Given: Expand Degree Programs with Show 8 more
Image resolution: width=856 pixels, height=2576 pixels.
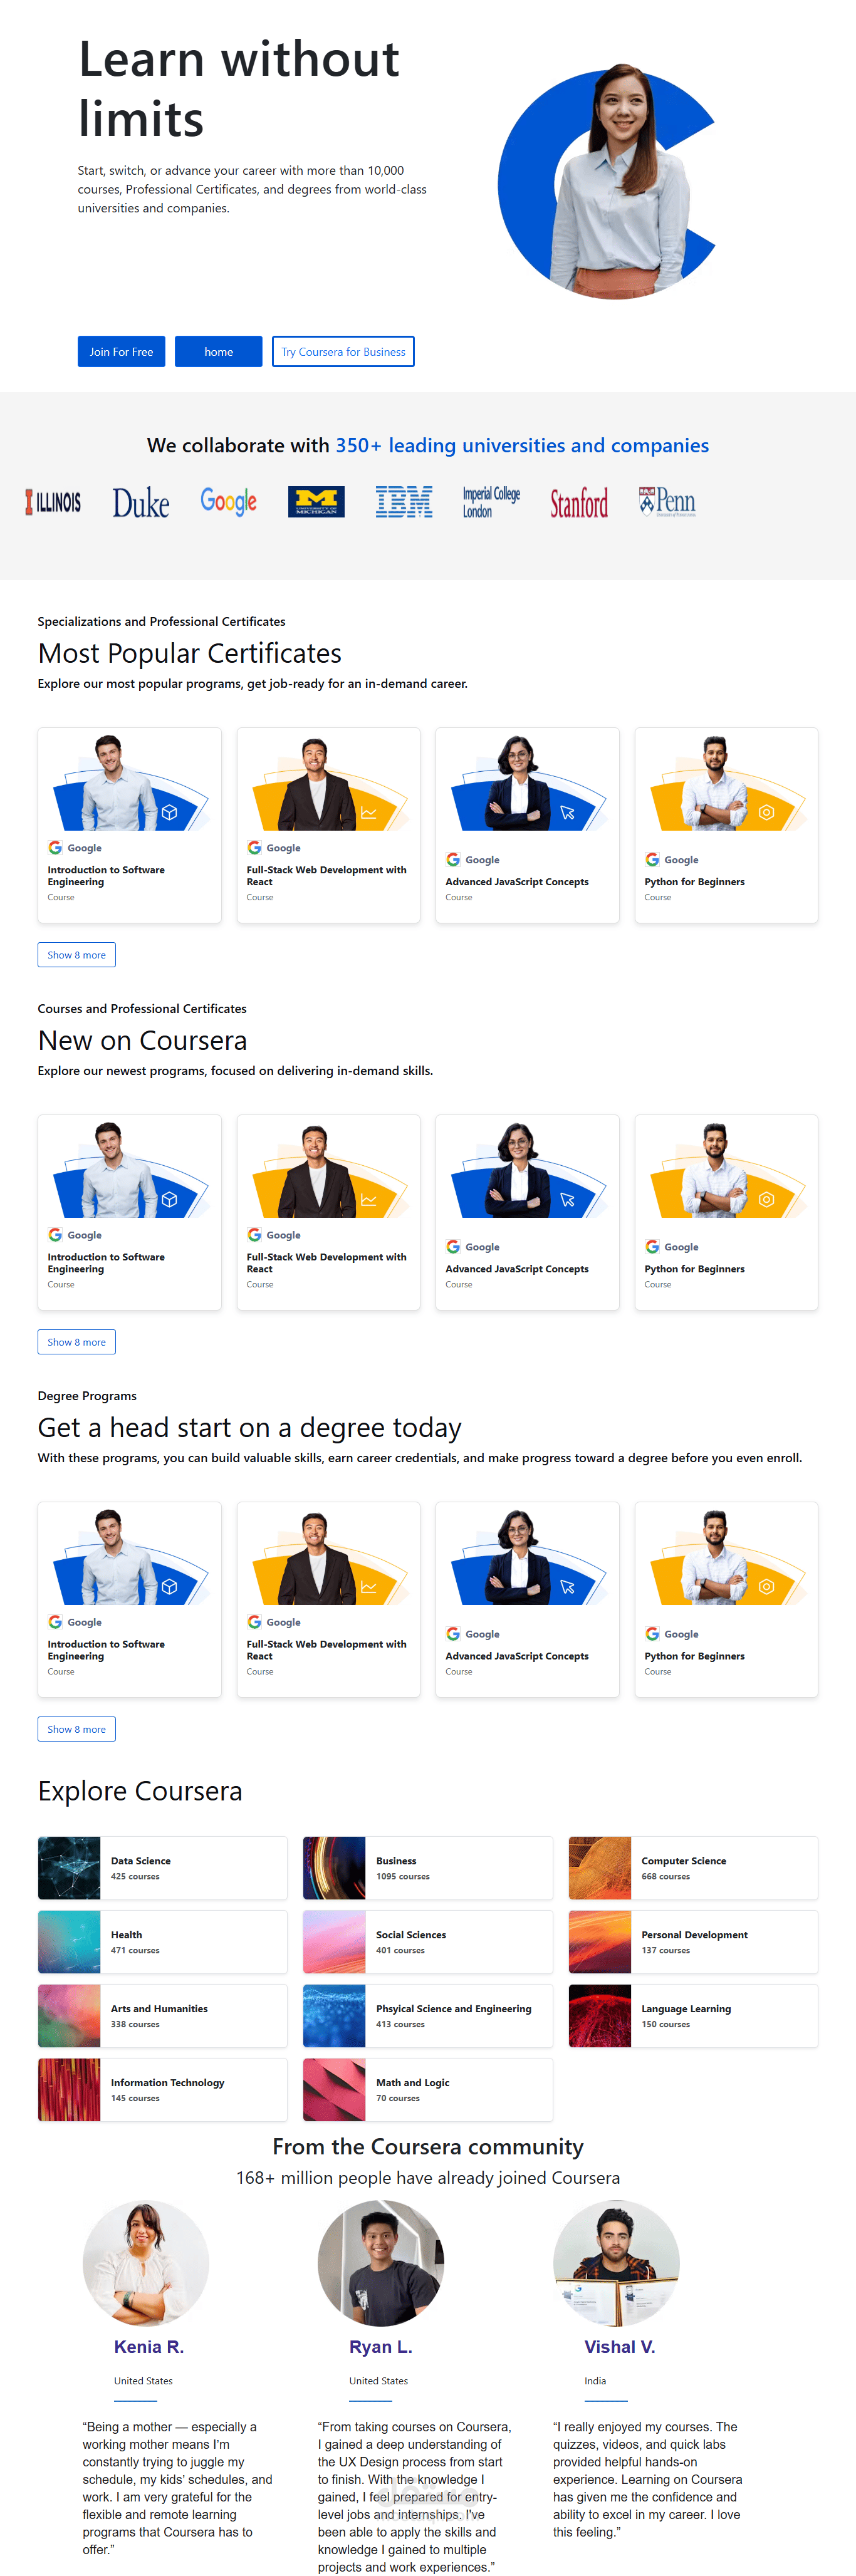Looking at the screenshot, I should pos(77,1729).
